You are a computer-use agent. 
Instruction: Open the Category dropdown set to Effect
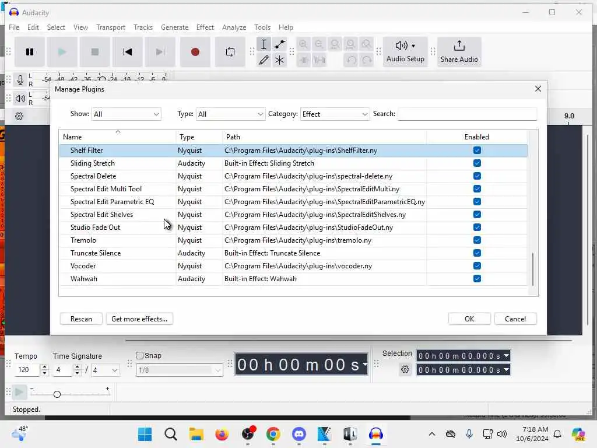[335, 114]
